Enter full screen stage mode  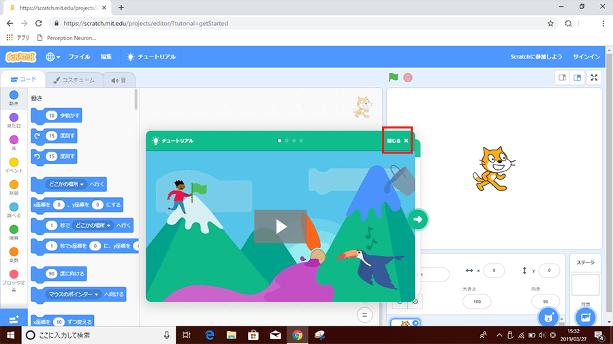594,78
